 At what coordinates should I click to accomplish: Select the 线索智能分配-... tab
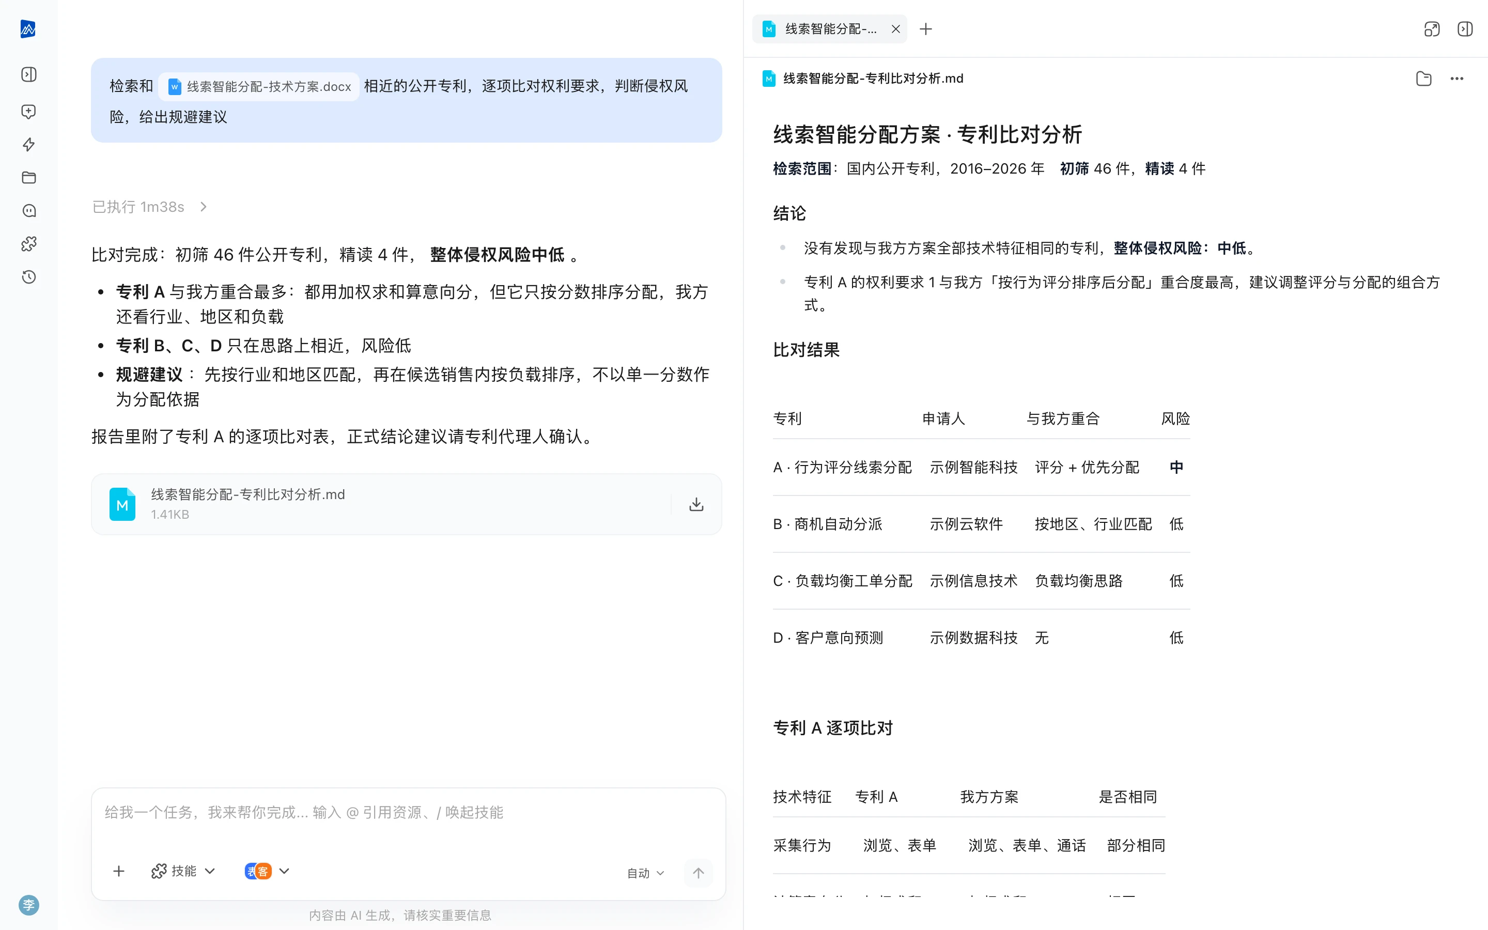[x=829, y=29]
